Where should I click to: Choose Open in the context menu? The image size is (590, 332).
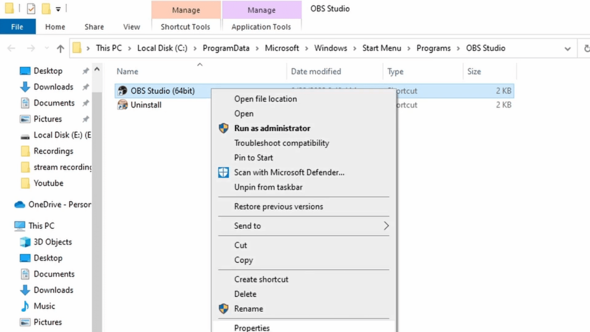(244, 114)
